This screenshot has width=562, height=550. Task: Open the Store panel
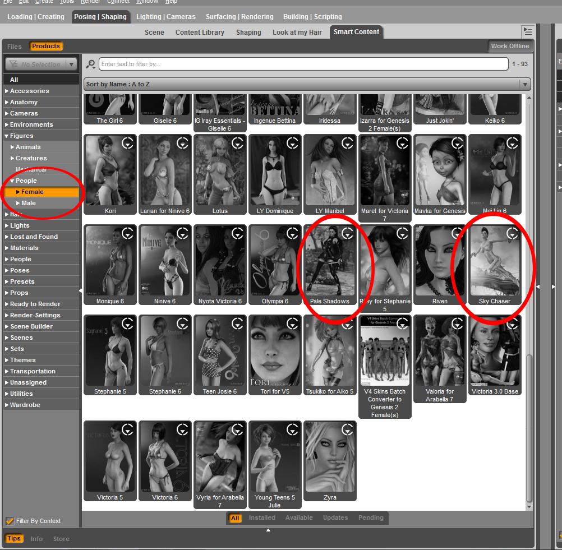click(x=61, y=539)
